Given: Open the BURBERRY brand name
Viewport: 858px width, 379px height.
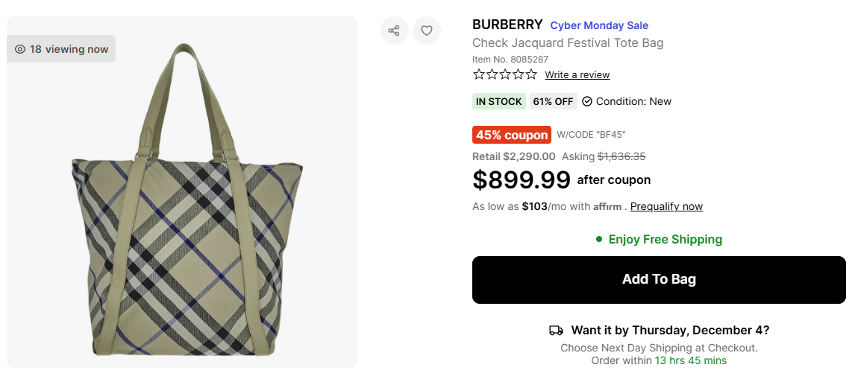Looking at the screenshot, I should 507,25.
